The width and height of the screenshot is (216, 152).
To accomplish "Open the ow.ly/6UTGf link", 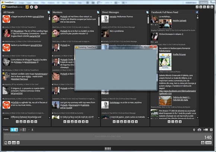I will pos(35,36).
